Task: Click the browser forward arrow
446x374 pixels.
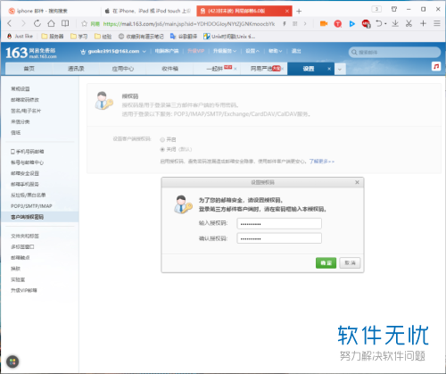Action: pyautogui.click(x=23, y=23)
